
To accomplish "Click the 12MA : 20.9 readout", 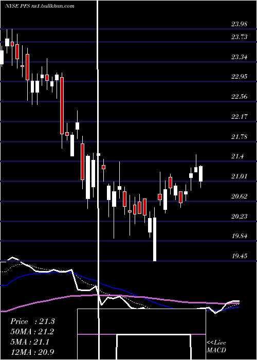I will point(32,352).
